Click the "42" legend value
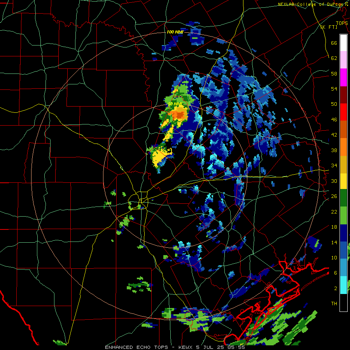350x350 pixels. coord(334,135)
